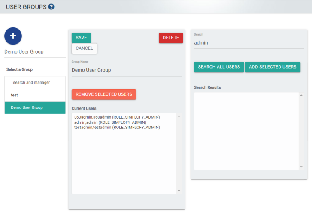Click the Search input containing admin
This screenshot has height=215, width=312.
pyautogui.click(x=249, y=43)
